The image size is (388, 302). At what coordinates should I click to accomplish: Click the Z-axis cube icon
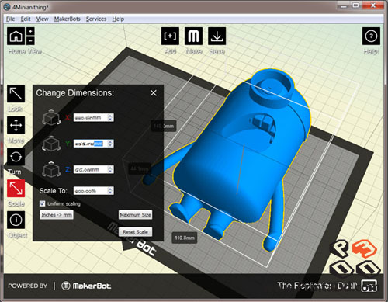click(x=51, y=169)
